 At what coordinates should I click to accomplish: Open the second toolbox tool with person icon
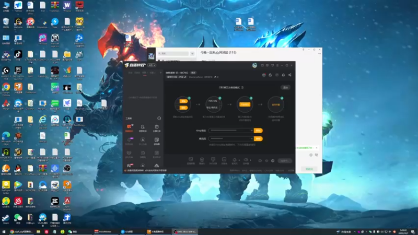[143, 128]
